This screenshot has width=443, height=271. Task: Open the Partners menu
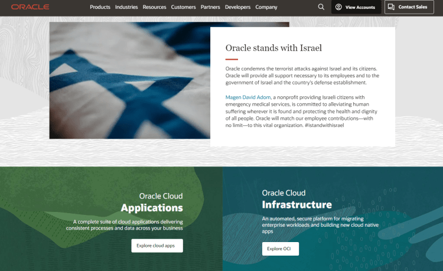pyautogui.click(x=210, y=7)
